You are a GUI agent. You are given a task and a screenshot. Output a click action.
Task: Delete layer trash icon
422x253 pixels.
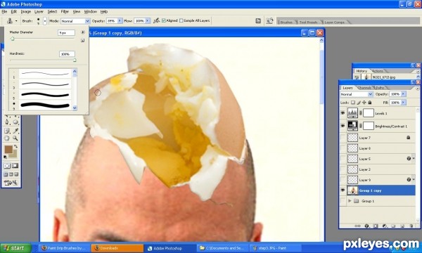point(411,226)
